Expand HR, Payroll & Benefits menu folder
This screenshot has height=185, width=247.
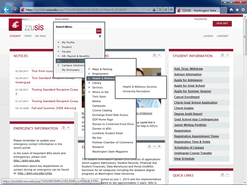click(59, 56)
